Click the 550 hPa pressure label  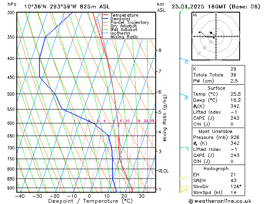coord(12,110)
